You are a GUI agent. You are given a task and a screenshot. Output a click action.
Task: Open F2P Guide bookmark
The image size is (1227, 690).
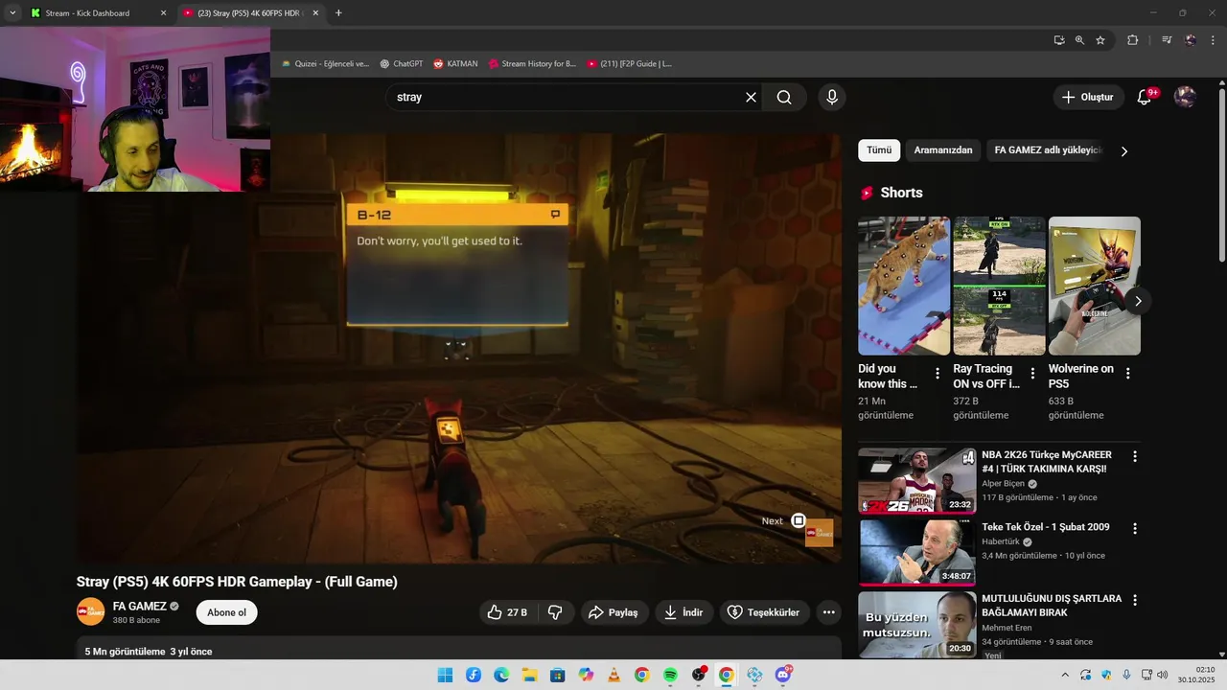630,63
